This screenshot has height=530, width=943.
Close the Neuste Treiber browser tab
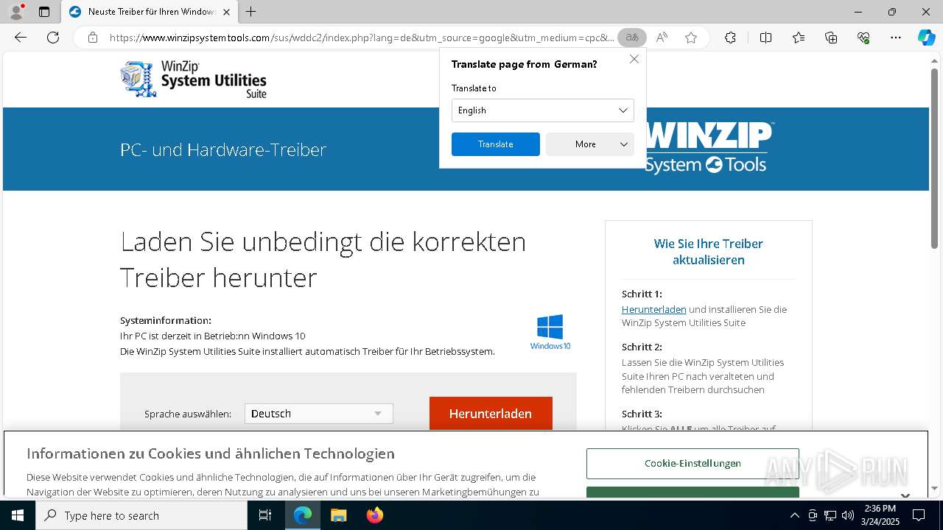pyautogui.click(x=226, y=12)
